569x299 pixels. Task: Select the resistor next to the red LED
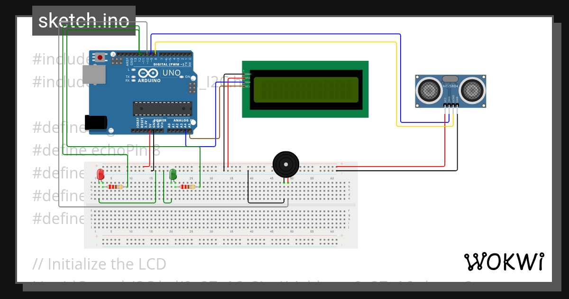tap(115, 187)
